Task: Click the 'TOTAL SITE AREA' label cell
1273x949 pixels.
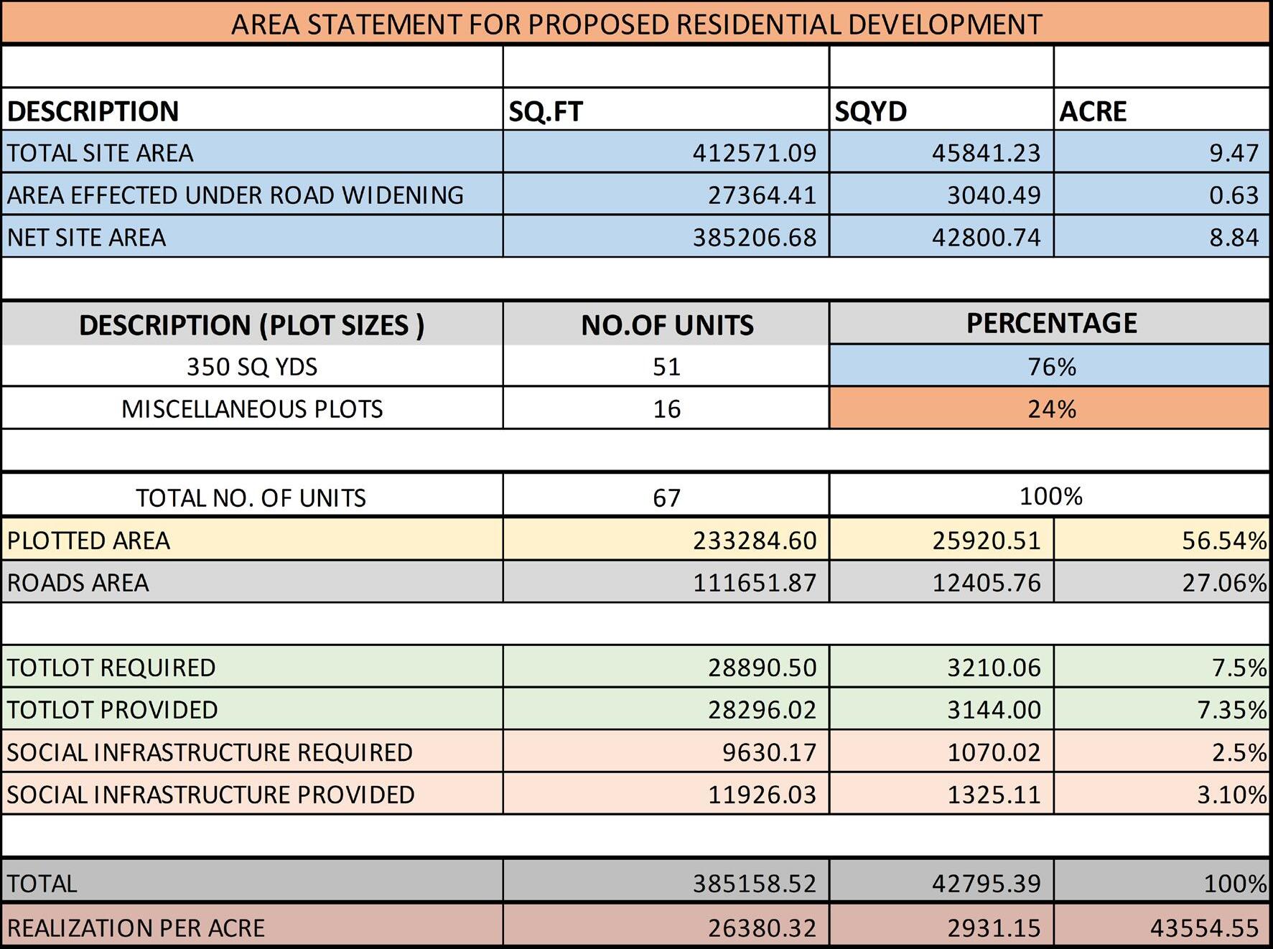Action: [252, 151]
